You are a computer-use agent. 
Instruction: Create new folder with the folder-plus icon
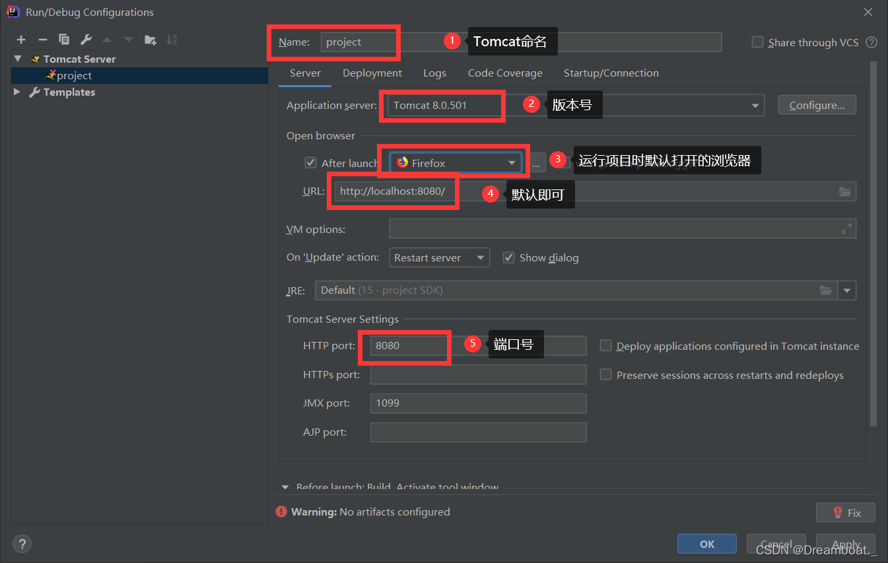tap(151, 40)
